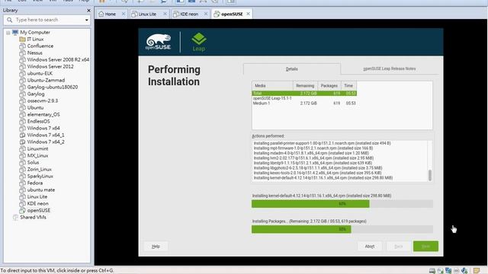Click the yellow message log icon in status bar
The width and height of the screenshot is (488, 274).
pos(477,271)
